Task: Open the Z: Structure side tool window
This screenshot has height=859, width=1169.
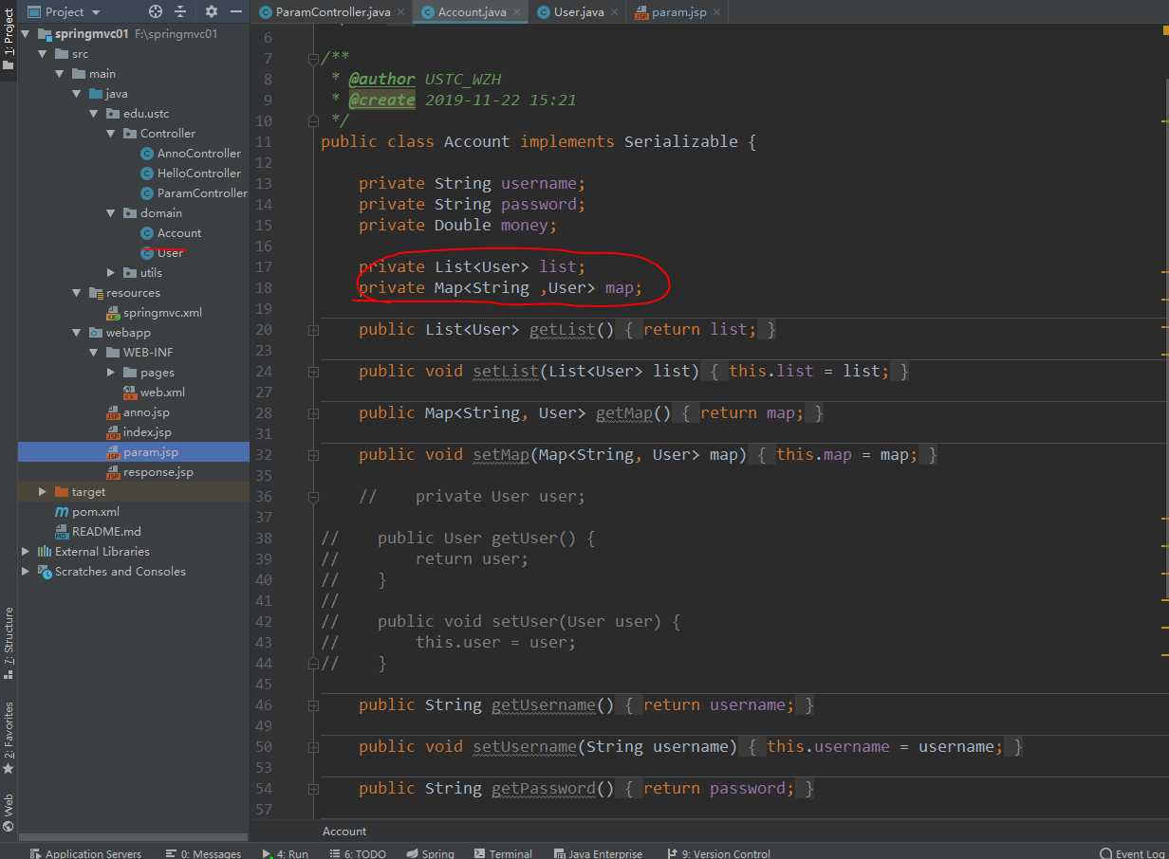Action: tap(9, 643)
